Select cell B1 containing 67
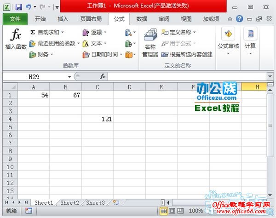 point(65,95)
